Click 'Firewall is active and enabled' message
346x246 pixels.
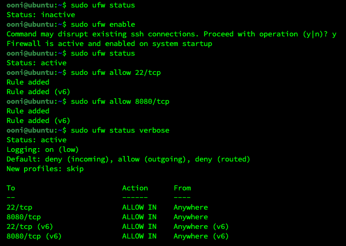71,44
